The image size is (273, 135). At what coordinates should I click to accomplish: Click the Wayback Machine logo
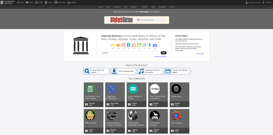(122, 20)
